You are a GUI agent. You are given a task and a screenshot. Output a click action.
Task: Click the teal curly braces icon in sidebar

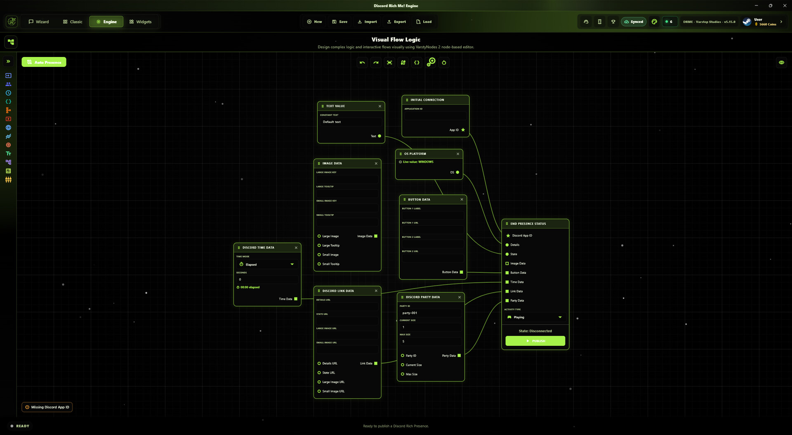8,102
